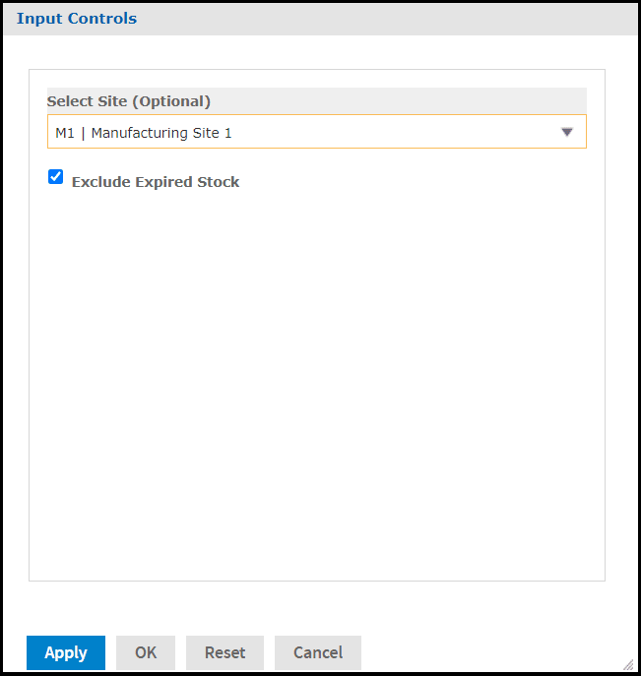Click the Select Site (Optional) label
Image resolution: width=641 pixels, height=676 pixels.
click(x=129, y=101)
